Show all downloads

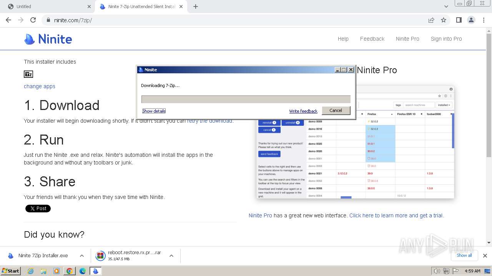[x=464, y=255]
